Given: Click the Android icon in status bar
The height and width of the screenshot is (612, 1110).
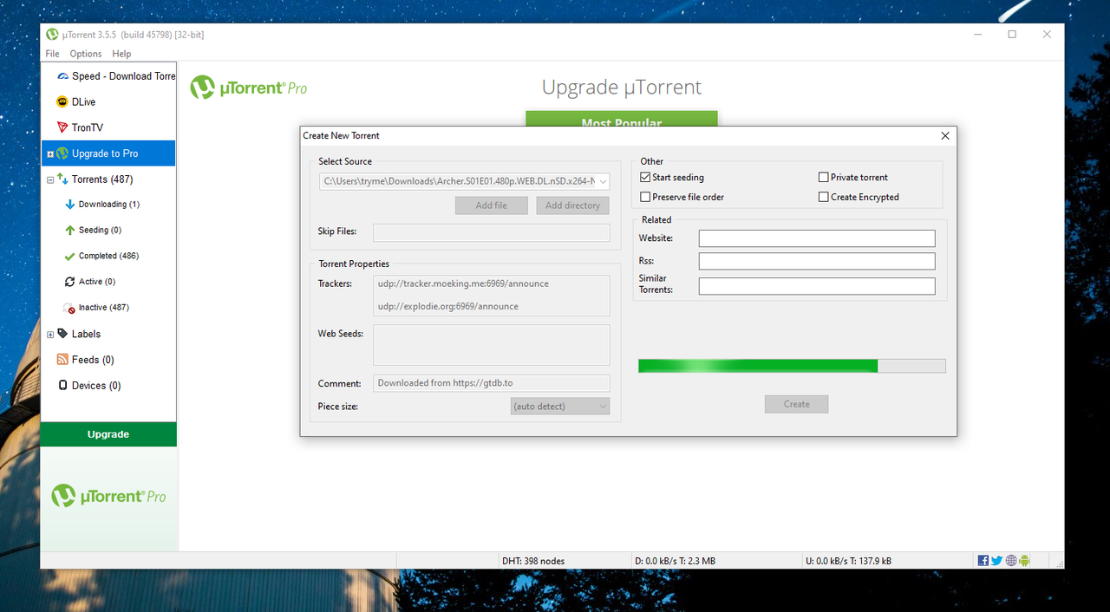Looking at the screenshot, I should point(1025,561).
